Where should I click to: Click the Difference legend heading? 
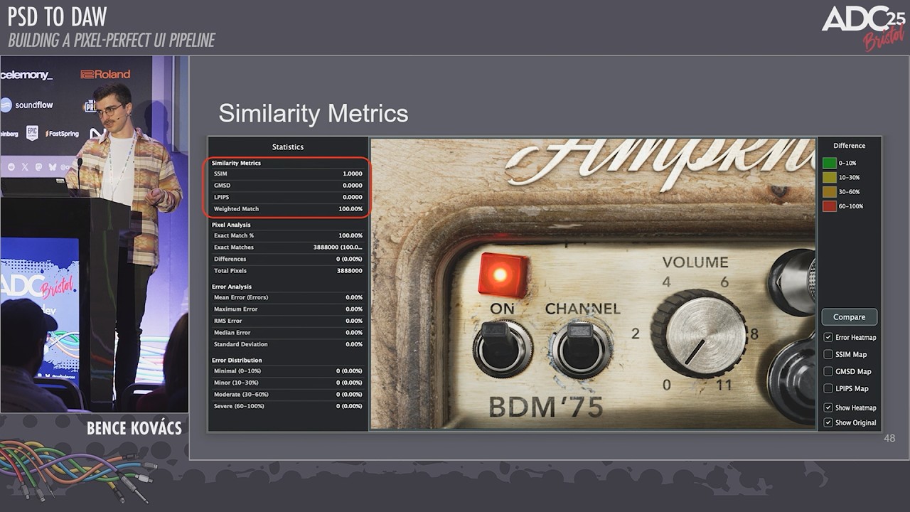tap(850, 146)
